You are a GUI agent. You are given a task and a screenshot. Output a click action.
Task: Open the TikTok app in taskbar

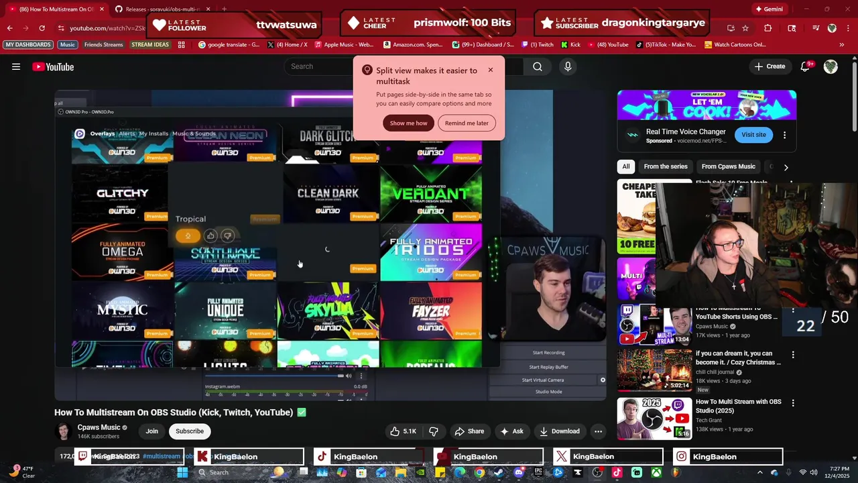pos(617,472)
